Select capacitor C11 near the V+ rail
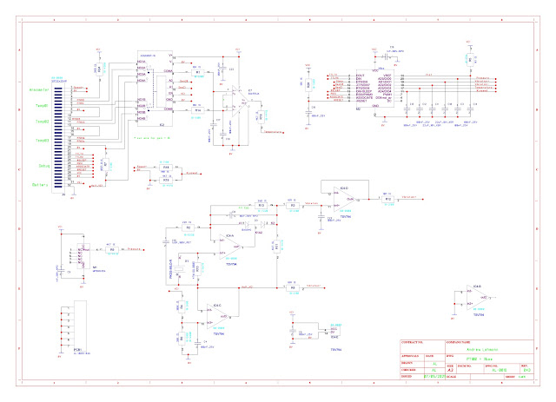Viewport: 556px width, 402px height. click(x=223, y=69)
